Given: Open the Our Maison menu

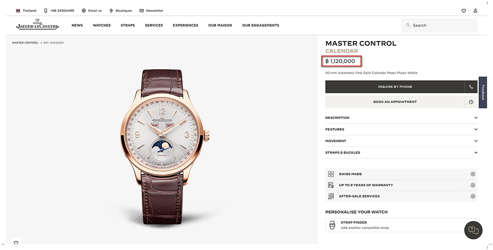Looking at the screenshot, I should (220, 26).
